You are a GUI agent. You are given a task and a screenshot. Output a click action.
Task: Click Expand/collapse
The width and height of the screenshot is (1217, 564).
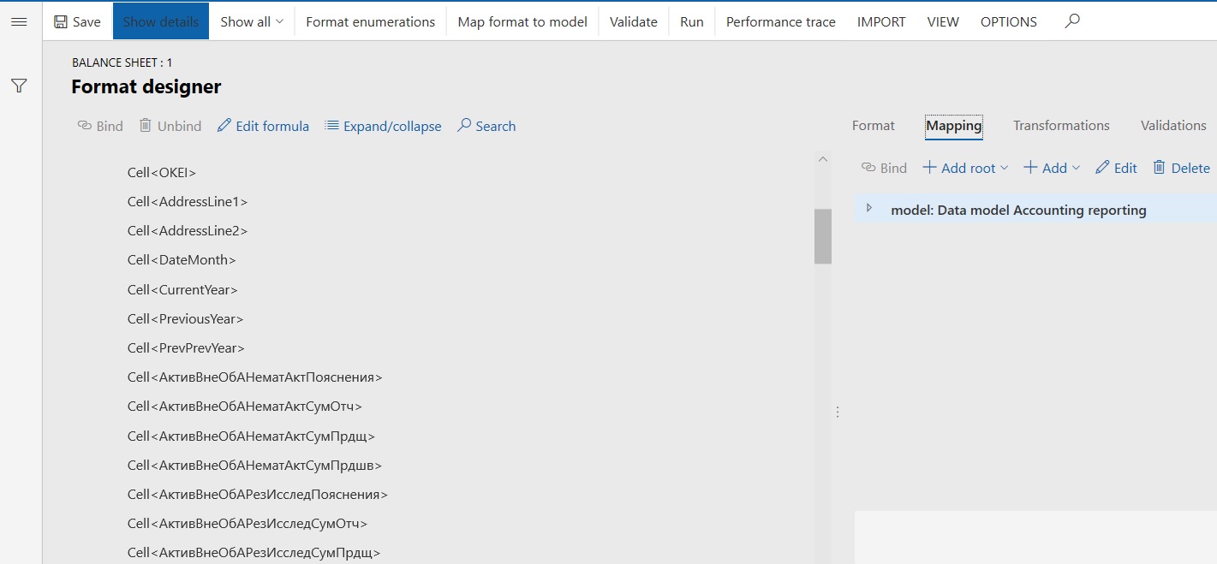click(384, 126)
